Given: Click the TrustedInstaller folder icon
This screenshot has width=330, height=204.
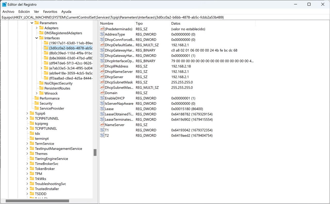Looking at the screenshot, I should click(32, 189).
